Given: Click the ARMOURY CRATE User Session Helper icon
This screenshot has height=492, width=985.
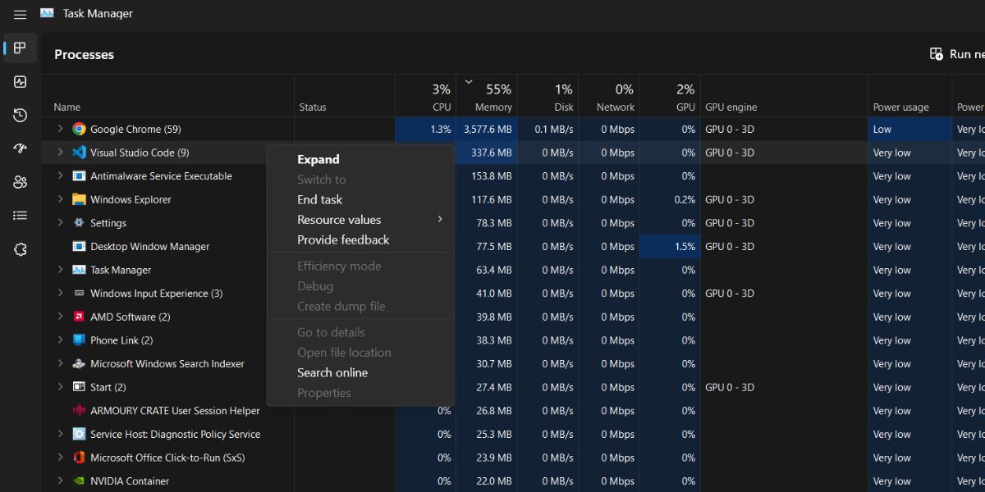Looking at the screenshot, I should click(x=79, y=411).
